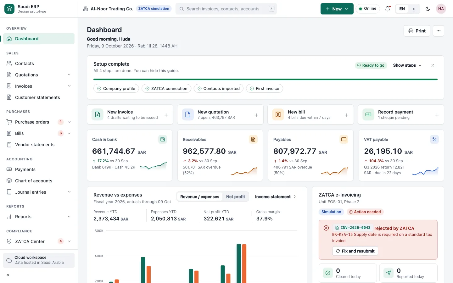The height and width of the screenshot is (283, 453).
Task: Open the more options ellipsis button
Action: pyautogui.click(x=439, y=31)
